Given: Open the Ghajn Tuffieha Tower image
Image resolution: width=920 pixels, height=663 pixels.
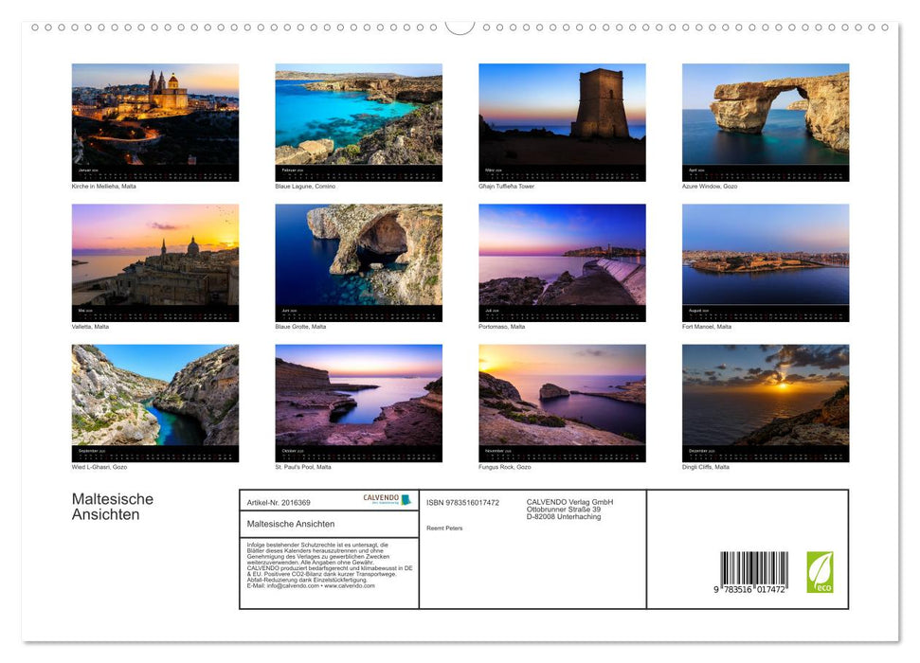Looking at the screenshot, I should [562, 116].
